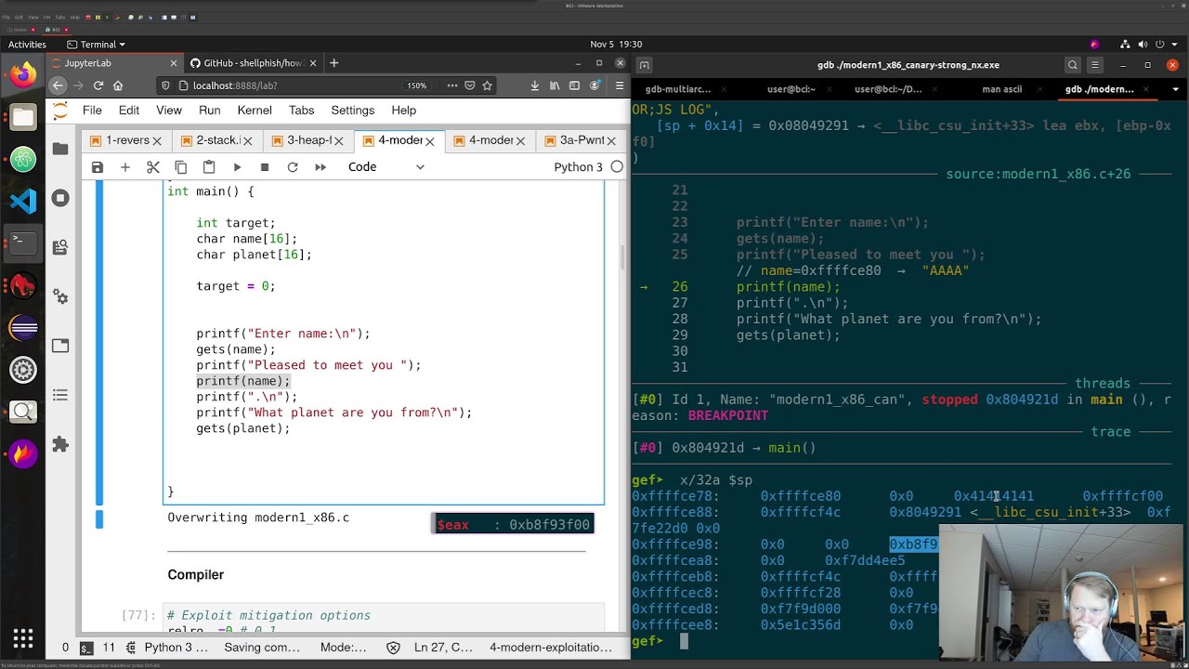Open the Tabs menu
Image resolution: width=1189 pixels, height=669 pixels.
[x=302, y=111]
